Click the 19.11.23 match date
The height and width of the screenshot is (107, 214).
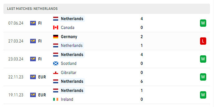[16, 95]
